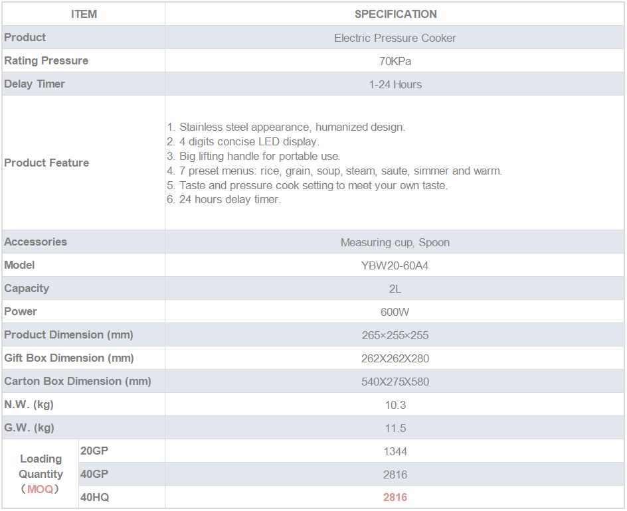Image resolution: width=627 pixels, height=511 pixels.
Task: Click the Carton Box Dimension (mm) label
Action: 78,381
